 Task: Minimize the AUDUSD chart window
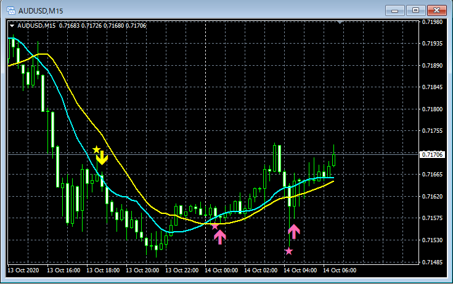[394, 10]
